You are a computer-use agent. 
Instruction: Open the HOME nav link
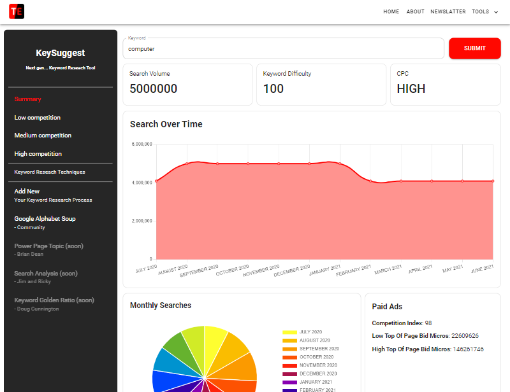click(x=391, y=11)
